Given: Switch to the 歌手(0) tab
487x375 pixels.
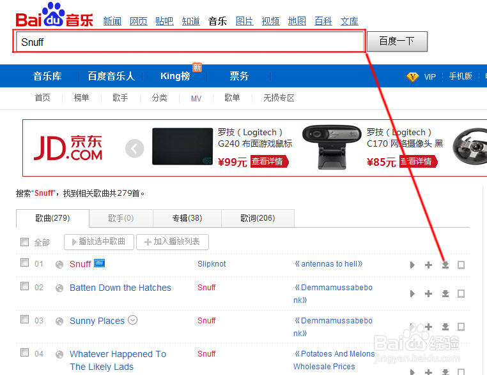Looking at the screenshot, I should point(121,218).
